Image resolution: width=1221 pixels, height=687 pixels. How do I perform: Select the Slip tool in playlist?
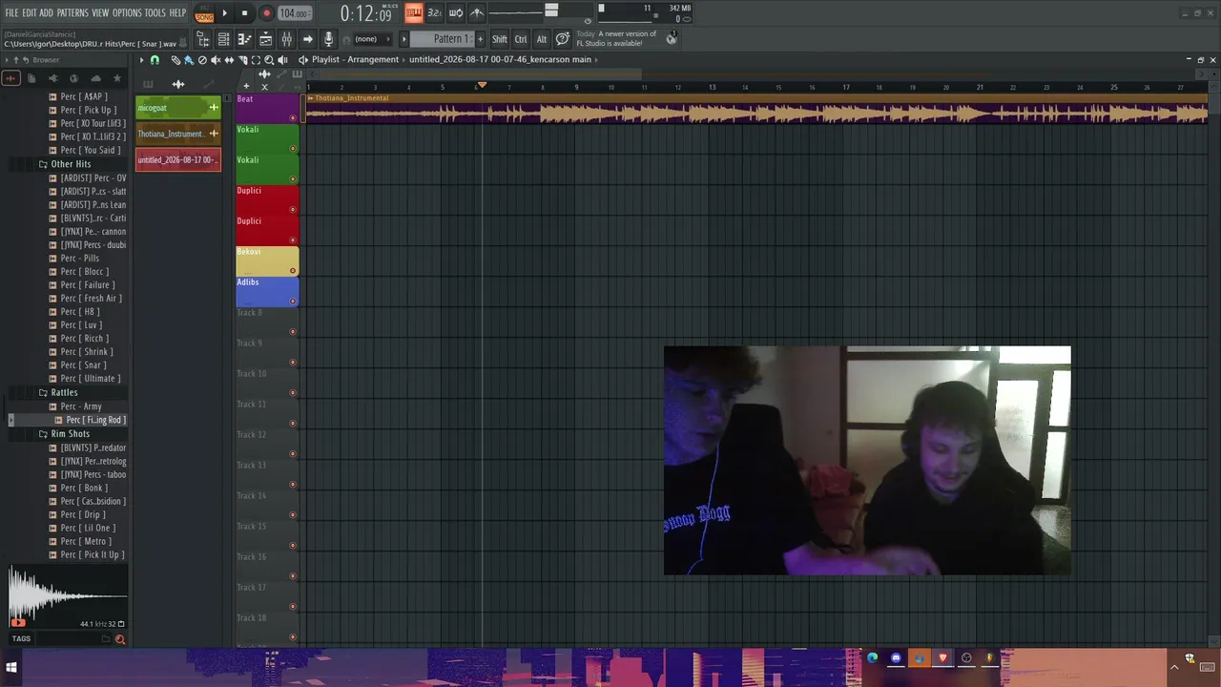point(229,60)
